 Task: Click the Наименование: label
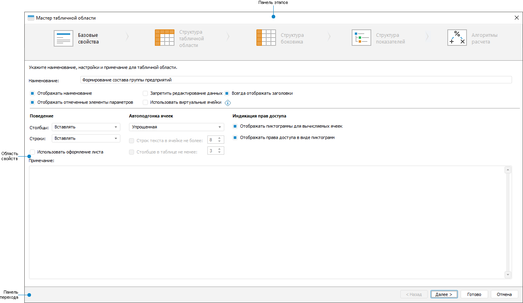[44, 81]
